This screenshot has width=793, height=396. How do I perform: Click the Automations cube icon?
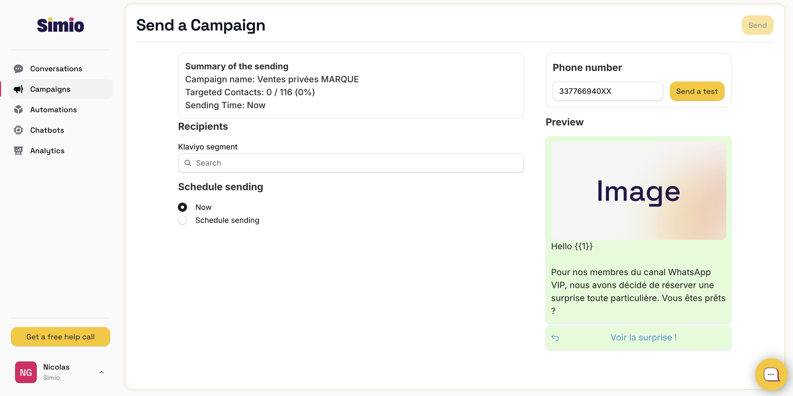[18, 110]
